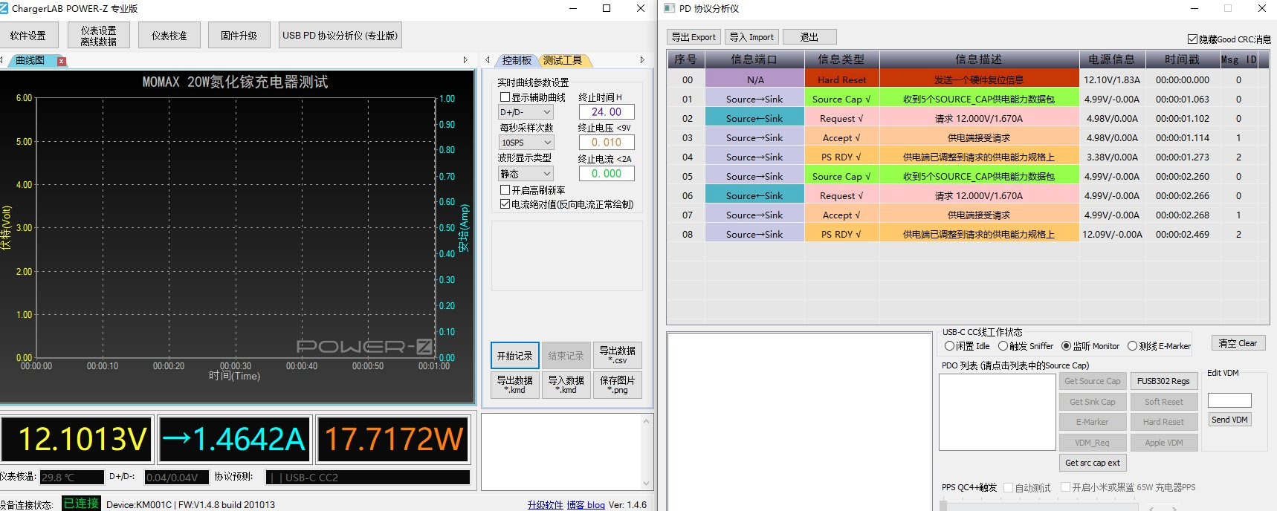The image size is (1277, 511).
Task: Click the PPS QC4+ slider track
Action: pos(1041,507)
